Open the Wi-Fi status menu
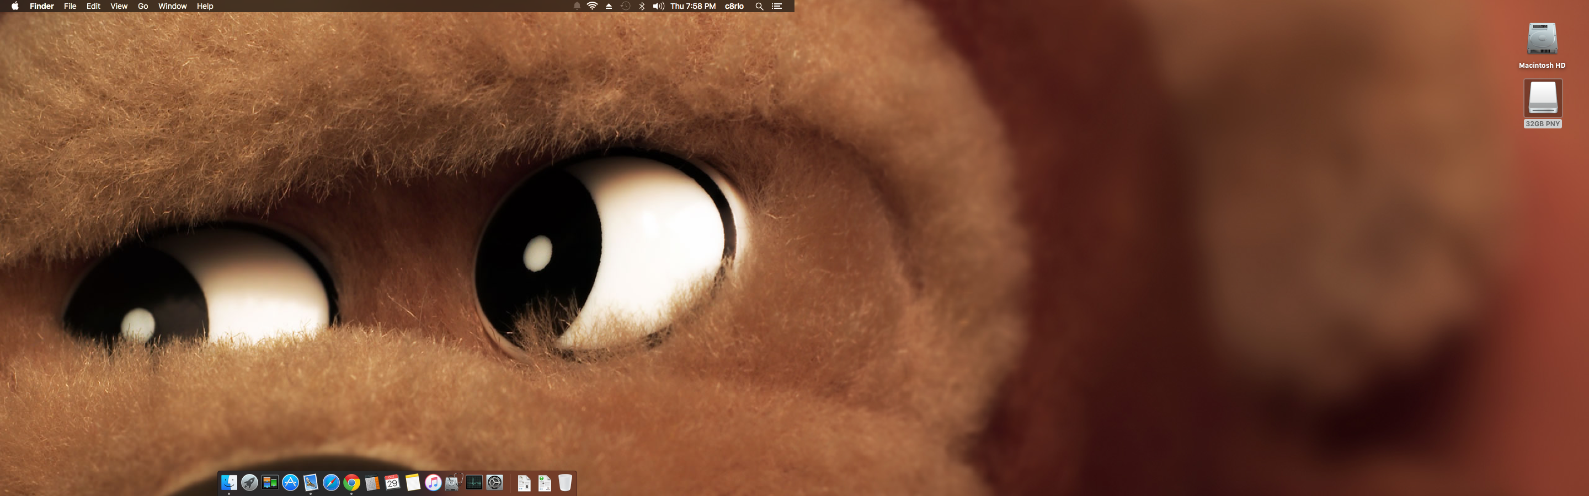 pos(592,6)
